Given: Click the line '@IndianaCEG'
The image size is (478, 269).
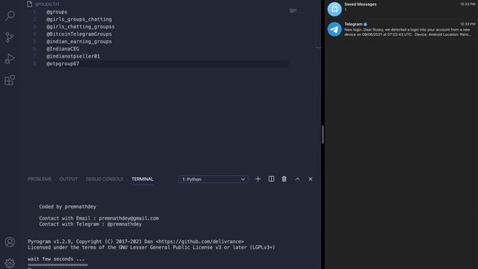Looking at the screenshot, I should (63, 49).
